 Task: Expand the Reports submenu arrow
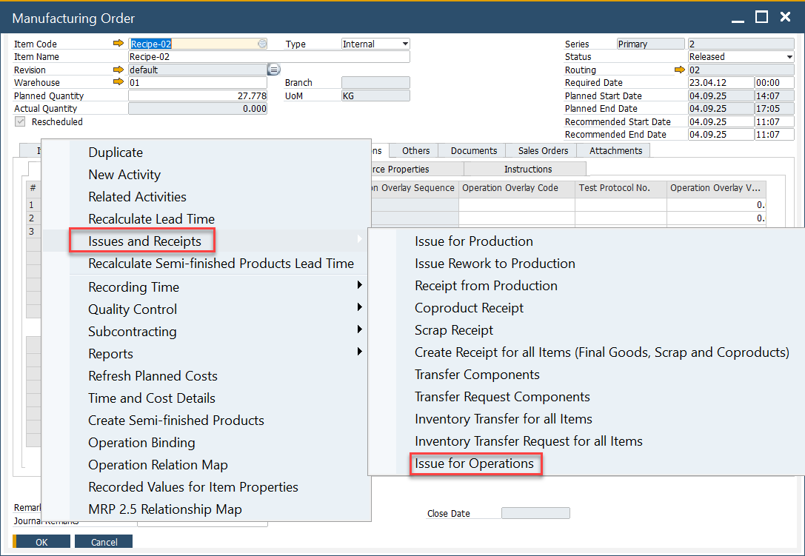(360, 352)
